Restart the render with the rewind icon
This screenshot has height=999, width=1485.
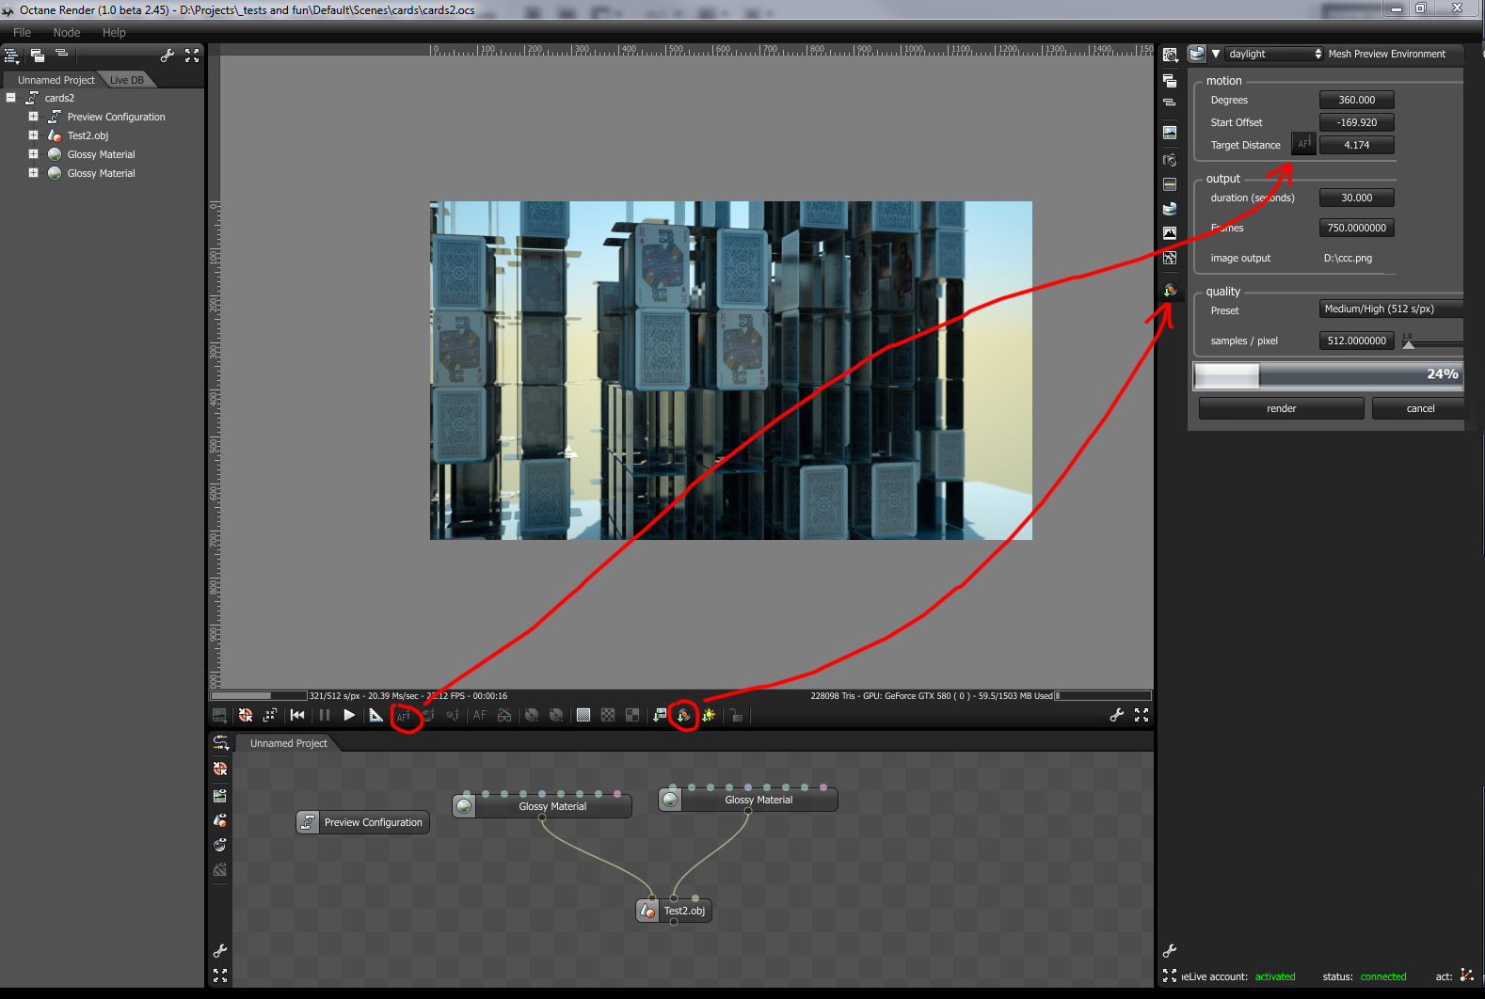[297, 715]
